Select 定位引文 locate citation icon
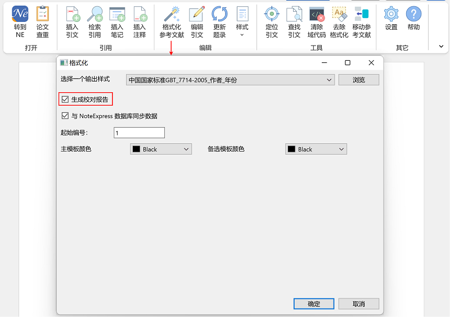Image resolution: width=450 pixels, height=317 pixels. [x=272, y=22]
